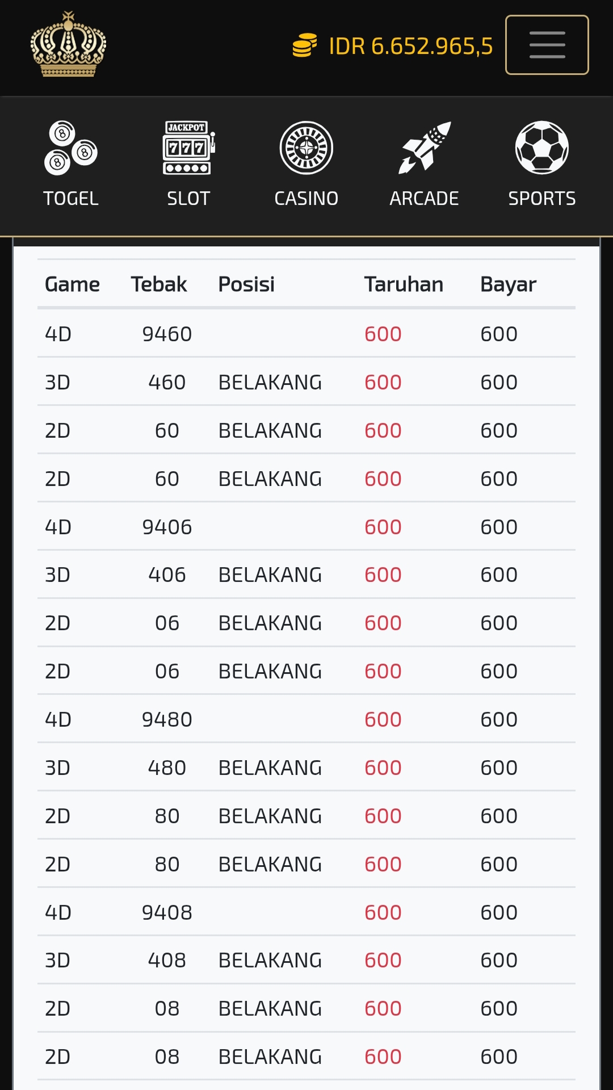The width and height of the screenshot is (613, 1090).
Task: Click the Posisi column header
Action: pos(246,284)
